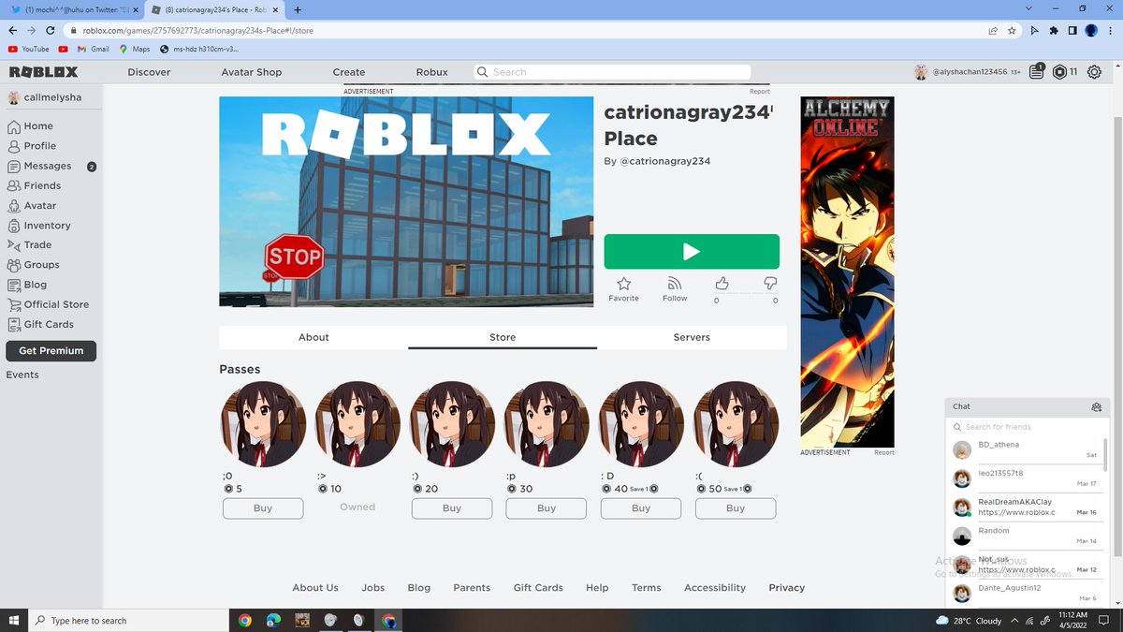Open Avatar Shop in the top navigation
The height and width of the screenshot is (632, 1123).
(x=251, y=72)
